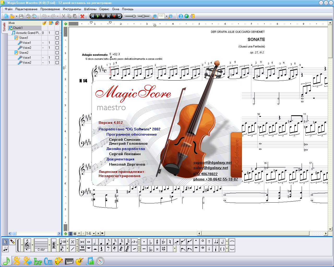Toggle the checkbox beside Stave2
The height and width of the screenshot is (267, 334).
pos(57,52)
